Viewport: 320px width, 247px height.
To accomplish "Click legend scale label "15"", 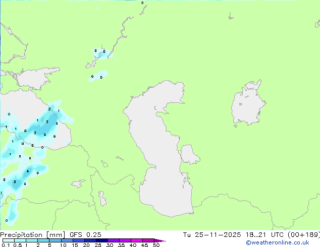I will pos(75,245).
